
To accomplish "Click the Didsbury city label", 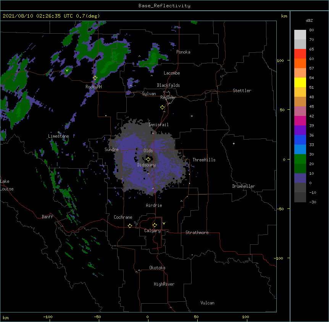I will 147,165.
